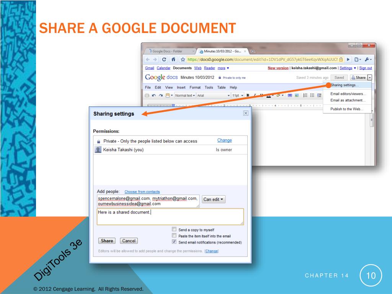Close the Minutes 10/03/2012 tab
This screenshot has width=392, height=294.
tap(245, 51)
